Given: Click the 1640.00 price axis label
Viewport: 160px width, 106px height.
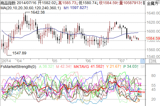Looking at the screenshot, I should click(153, 13).
